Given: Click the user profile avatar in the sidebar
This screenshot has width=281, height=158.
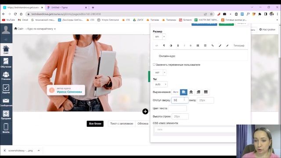Looking at the screenshot, I should click(x=6, y=30).
